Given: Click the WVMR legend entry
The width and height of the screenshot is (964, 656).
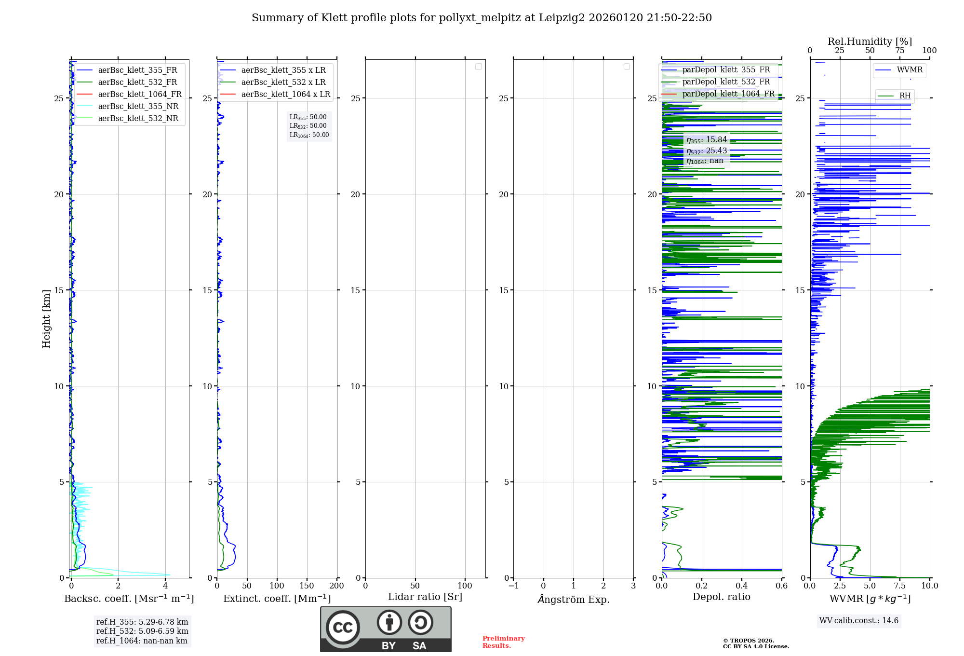Looking at the screenshot, I should pyautogui.click(x=910, y=70).
